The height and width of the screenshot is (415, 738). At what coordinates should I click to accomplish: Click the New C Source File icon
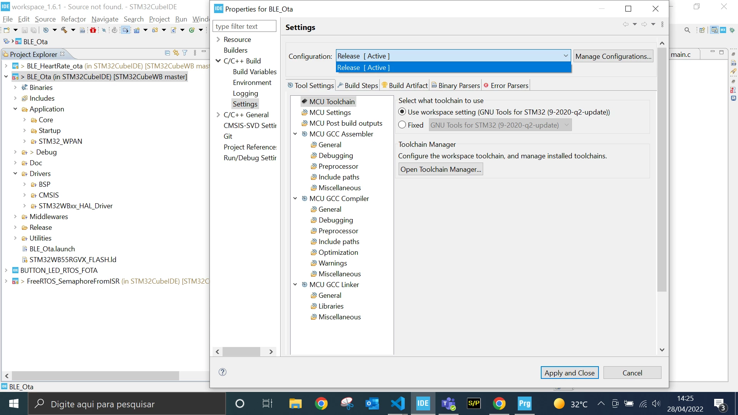pyautogui.click(x=173, y=30)
